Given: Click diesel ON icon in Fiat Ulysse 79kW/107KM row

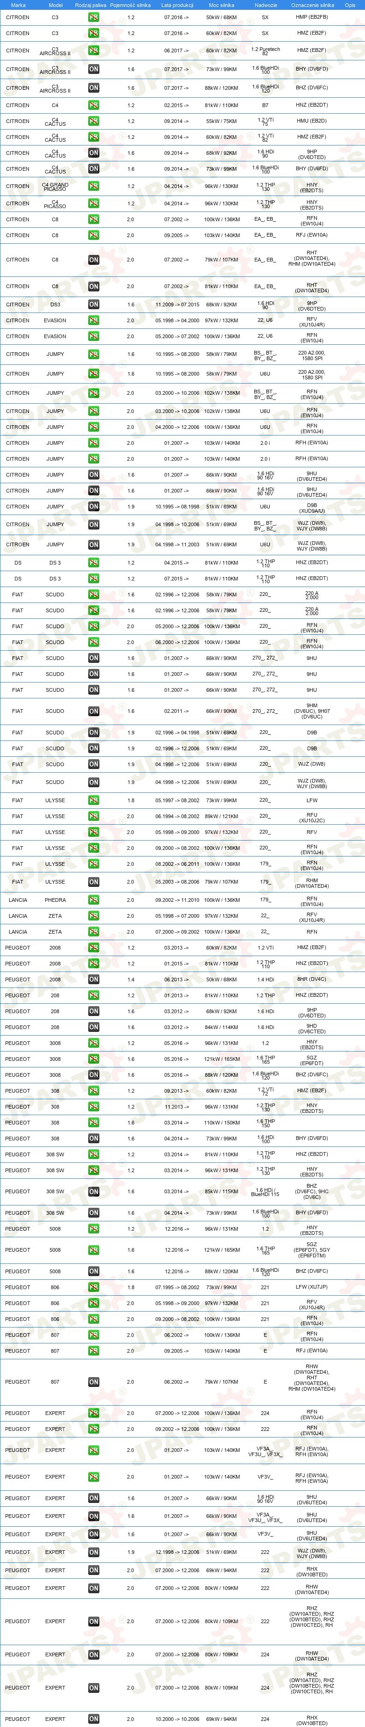Looking at the screenshot, I should point(94,882).
